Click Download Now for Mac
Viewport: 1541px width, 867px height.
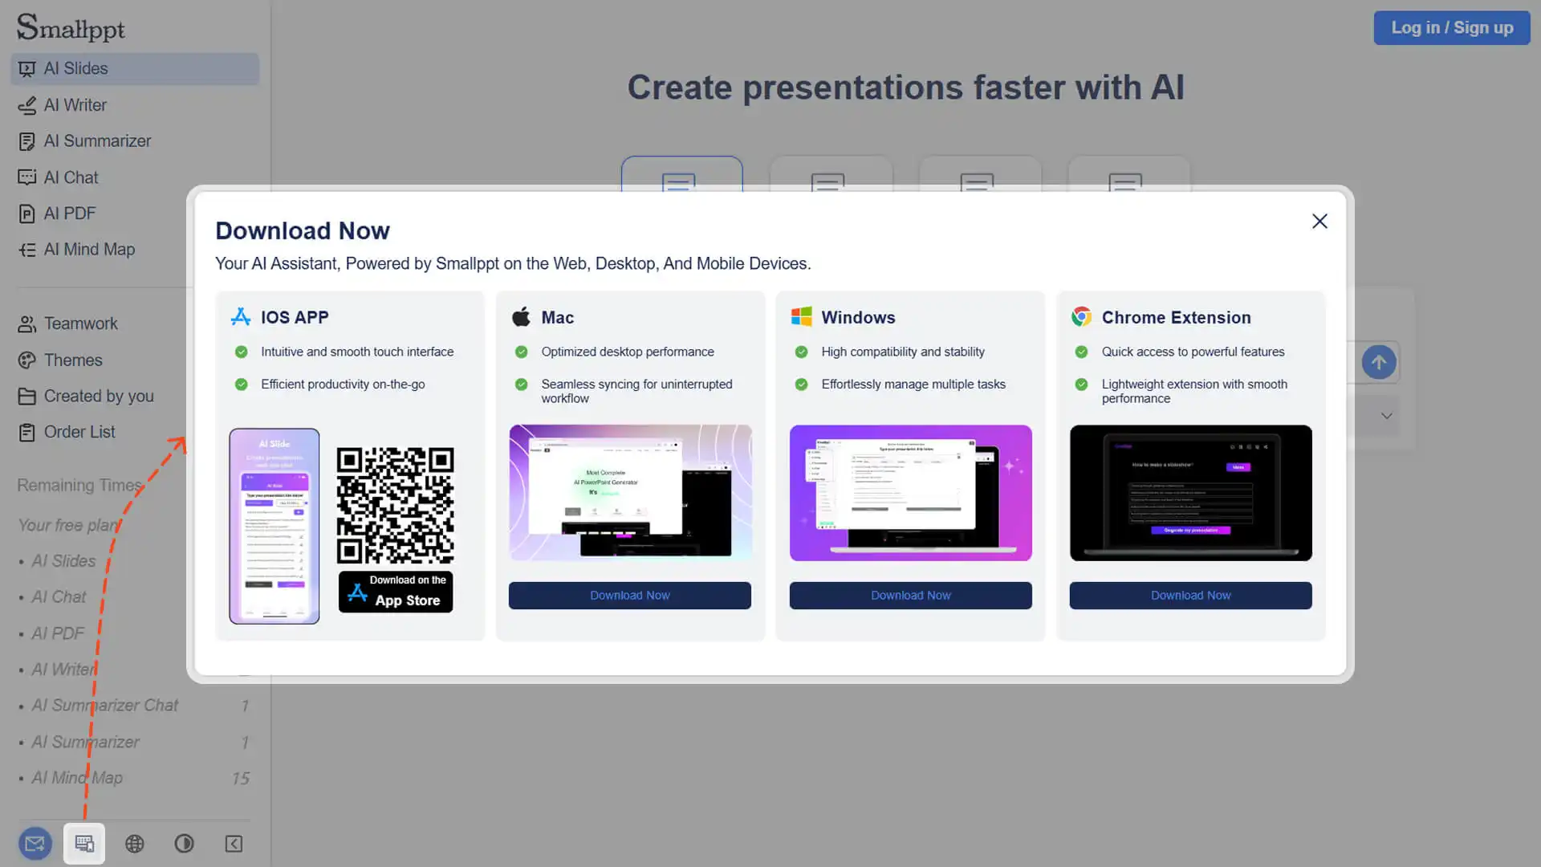pyautogui.click(x=630, y=596)
